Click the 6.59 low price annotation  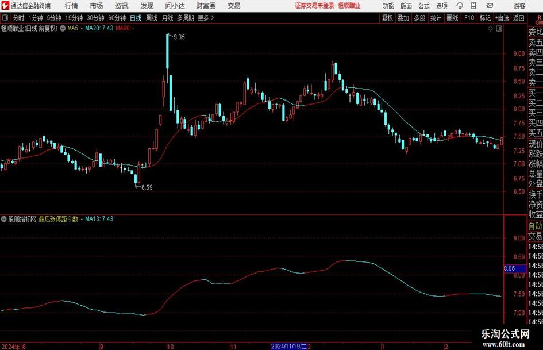(147, 187)
